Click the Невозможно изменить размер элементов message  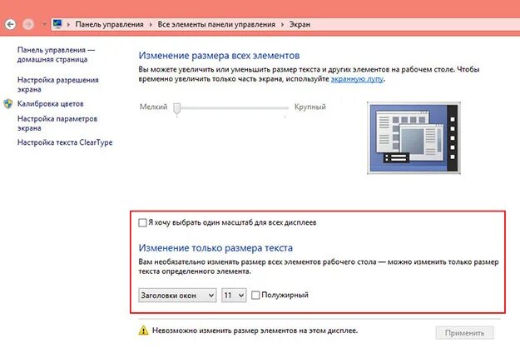[x=255, y=331]
